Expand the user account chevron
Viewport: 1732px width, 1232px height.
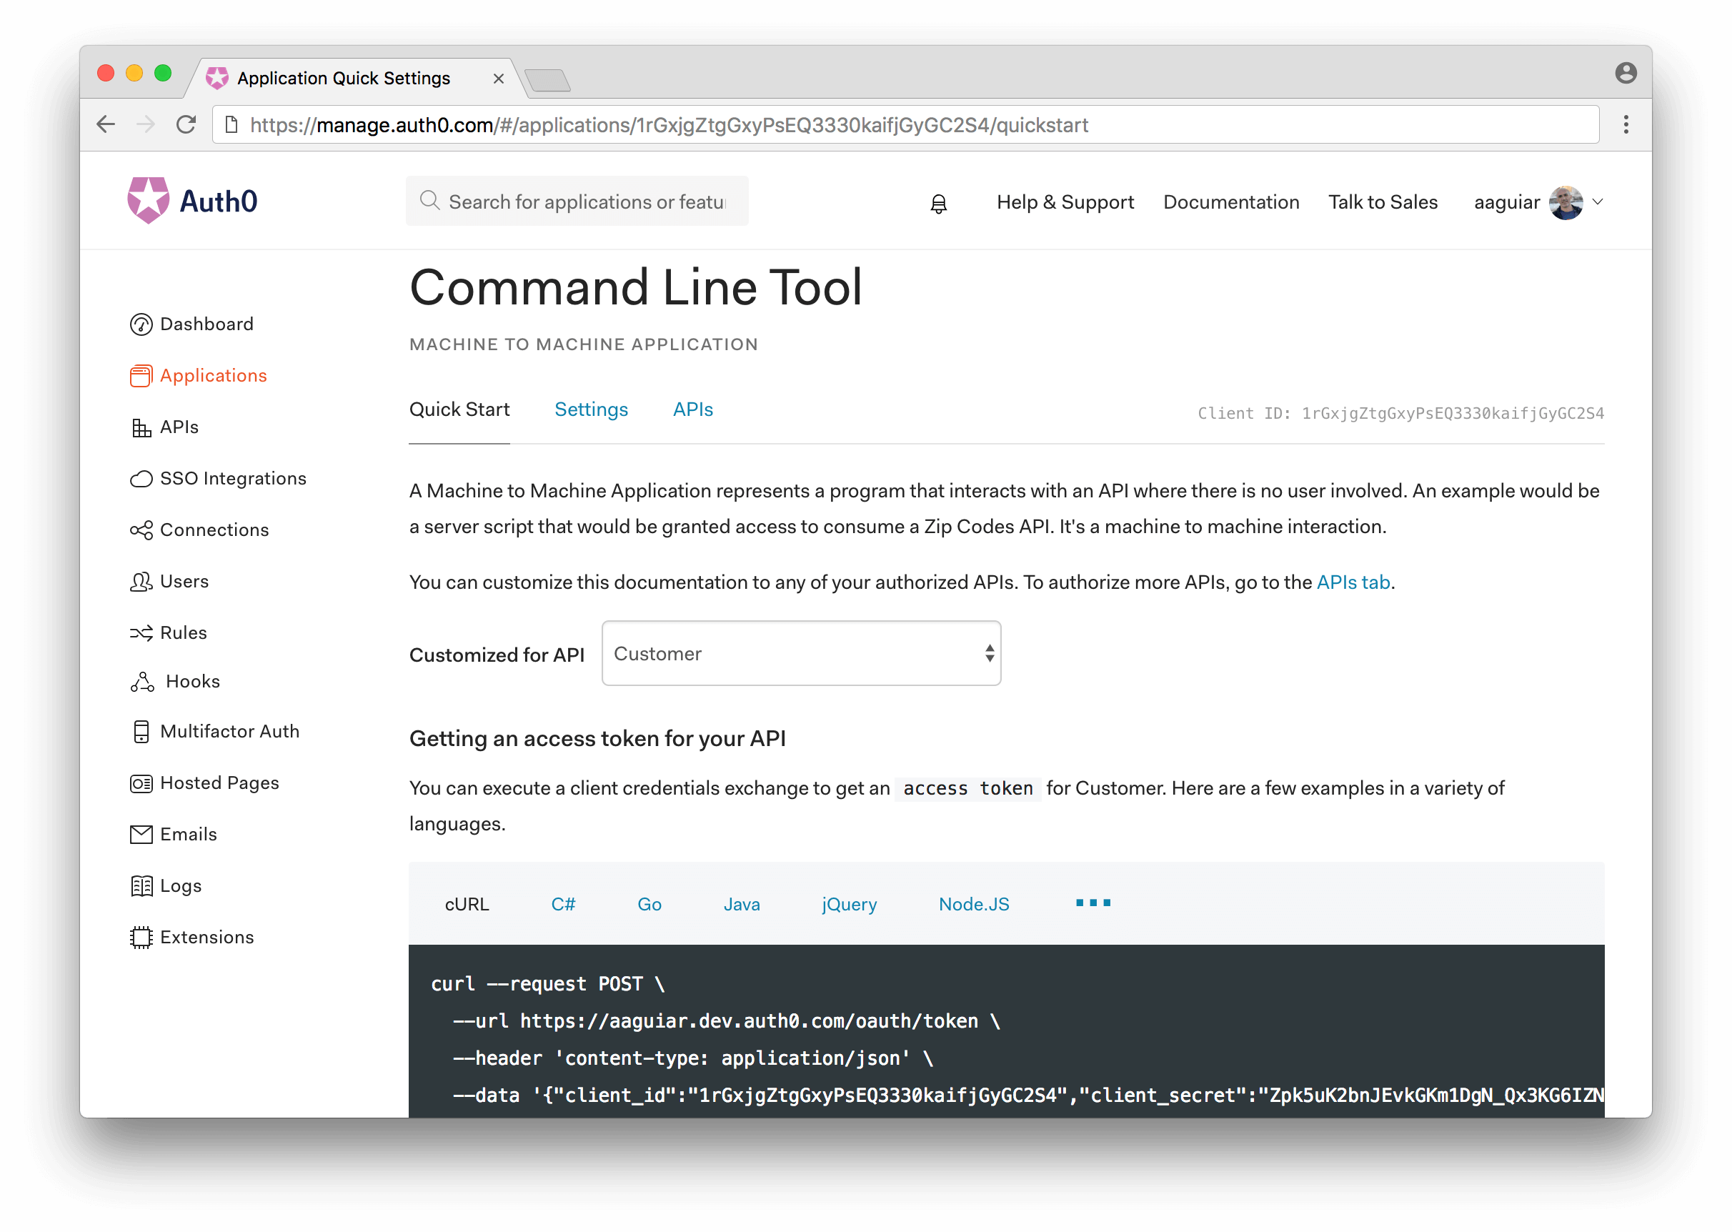click(1598, 202)
